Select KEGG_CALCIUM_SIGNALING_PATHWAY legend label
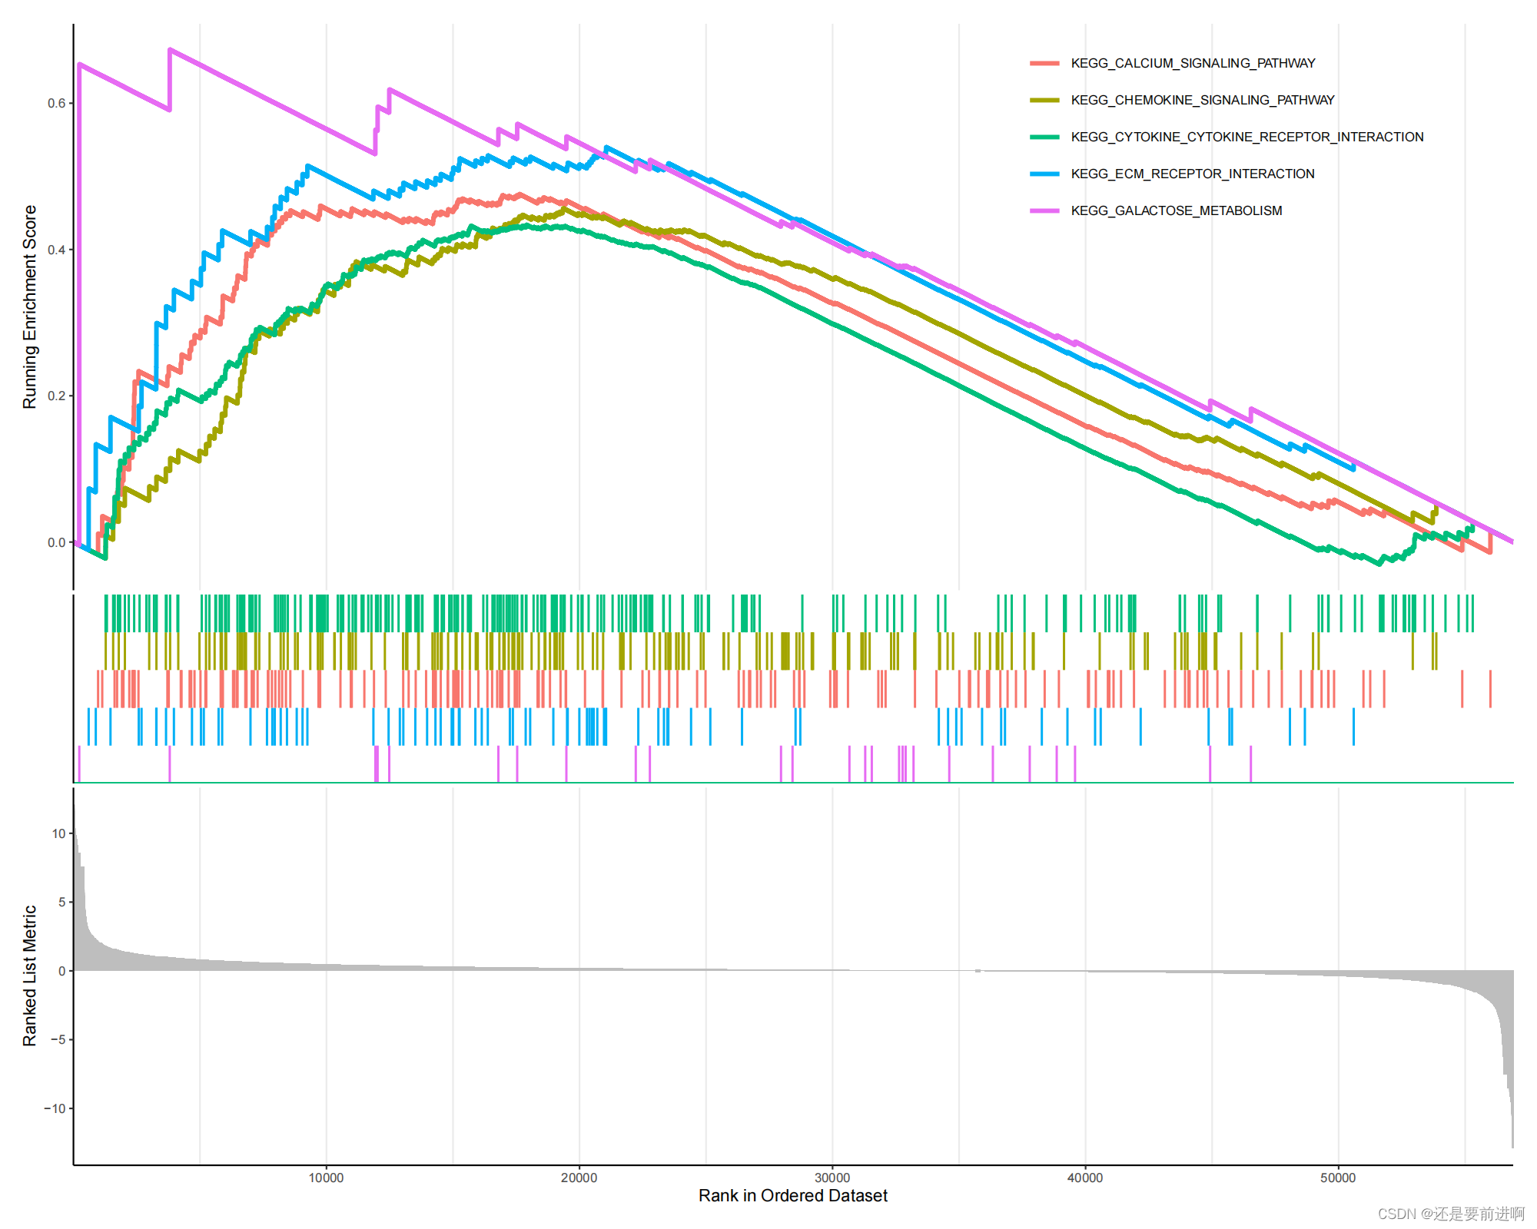This screenshot has width=1537, height=1229. tap(1193, 63)
